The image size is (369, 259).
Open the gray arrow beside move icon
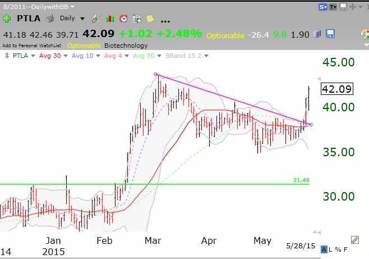(x=360, y=7)
